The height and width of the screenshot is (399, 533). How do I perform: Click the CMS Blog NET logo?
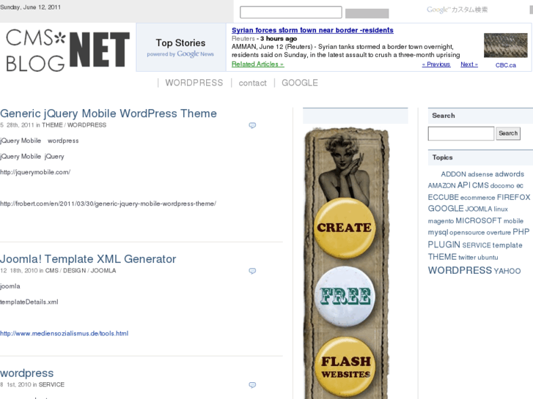pyautogui.click(x=67, y=51)
